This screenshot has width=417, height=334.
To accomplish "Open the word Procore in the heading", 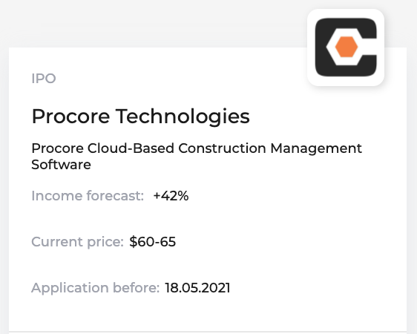I will pyautogui.click(x=70, y=117).
